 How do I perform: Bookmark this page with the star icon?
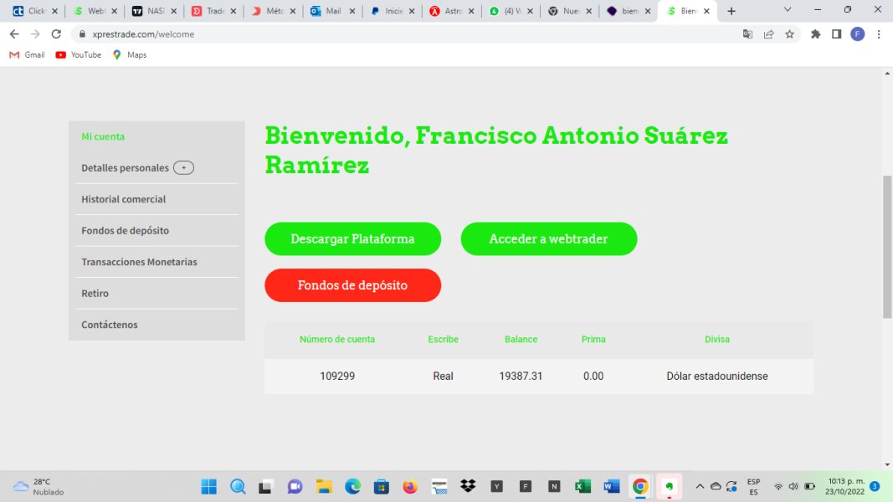[x=789, y=34]
